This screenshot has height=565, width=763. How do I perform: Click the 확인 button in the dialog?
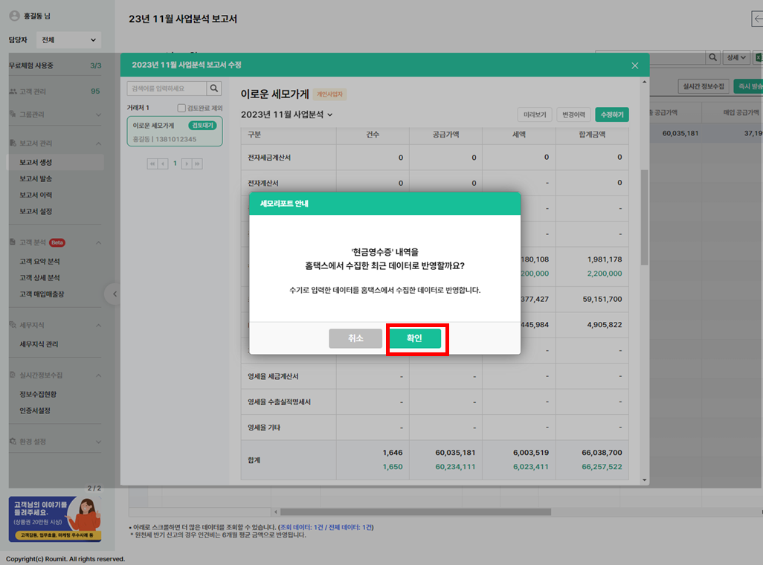click(x=415, y=338)
